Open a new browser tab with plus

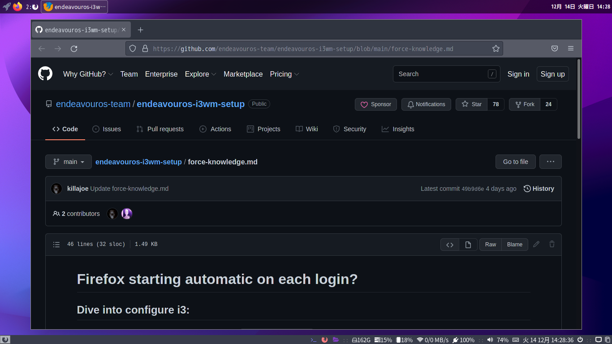140,30
